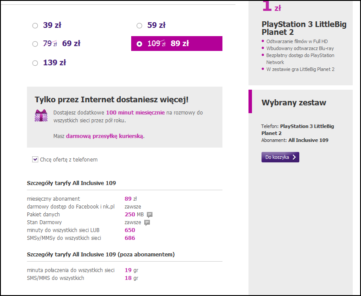Select the 39 zł plan radio button

point(35,25)
